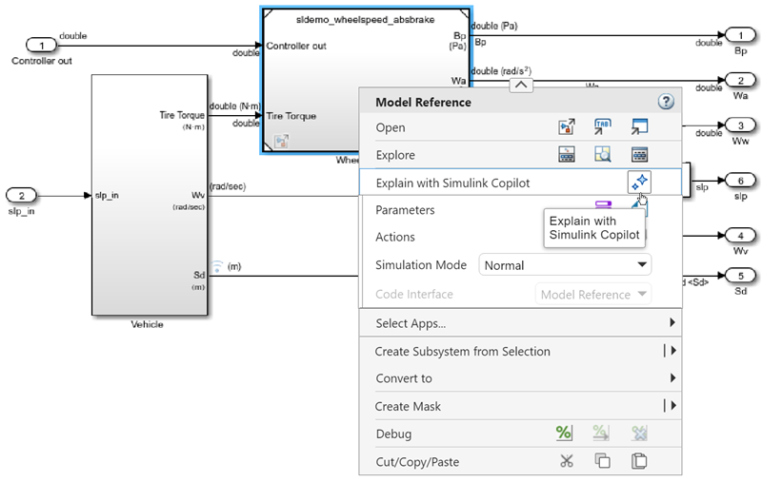Expand the Convert to submenu arrow
Viewport: 762px width, 482px height.
coord(672,378)
